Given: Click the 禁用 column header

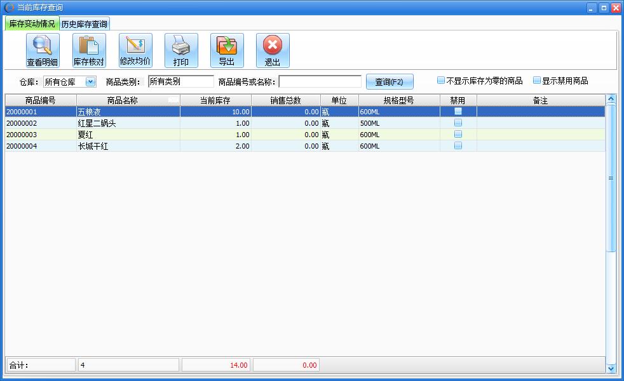Looking at the screenshot, I should (458, 100).
